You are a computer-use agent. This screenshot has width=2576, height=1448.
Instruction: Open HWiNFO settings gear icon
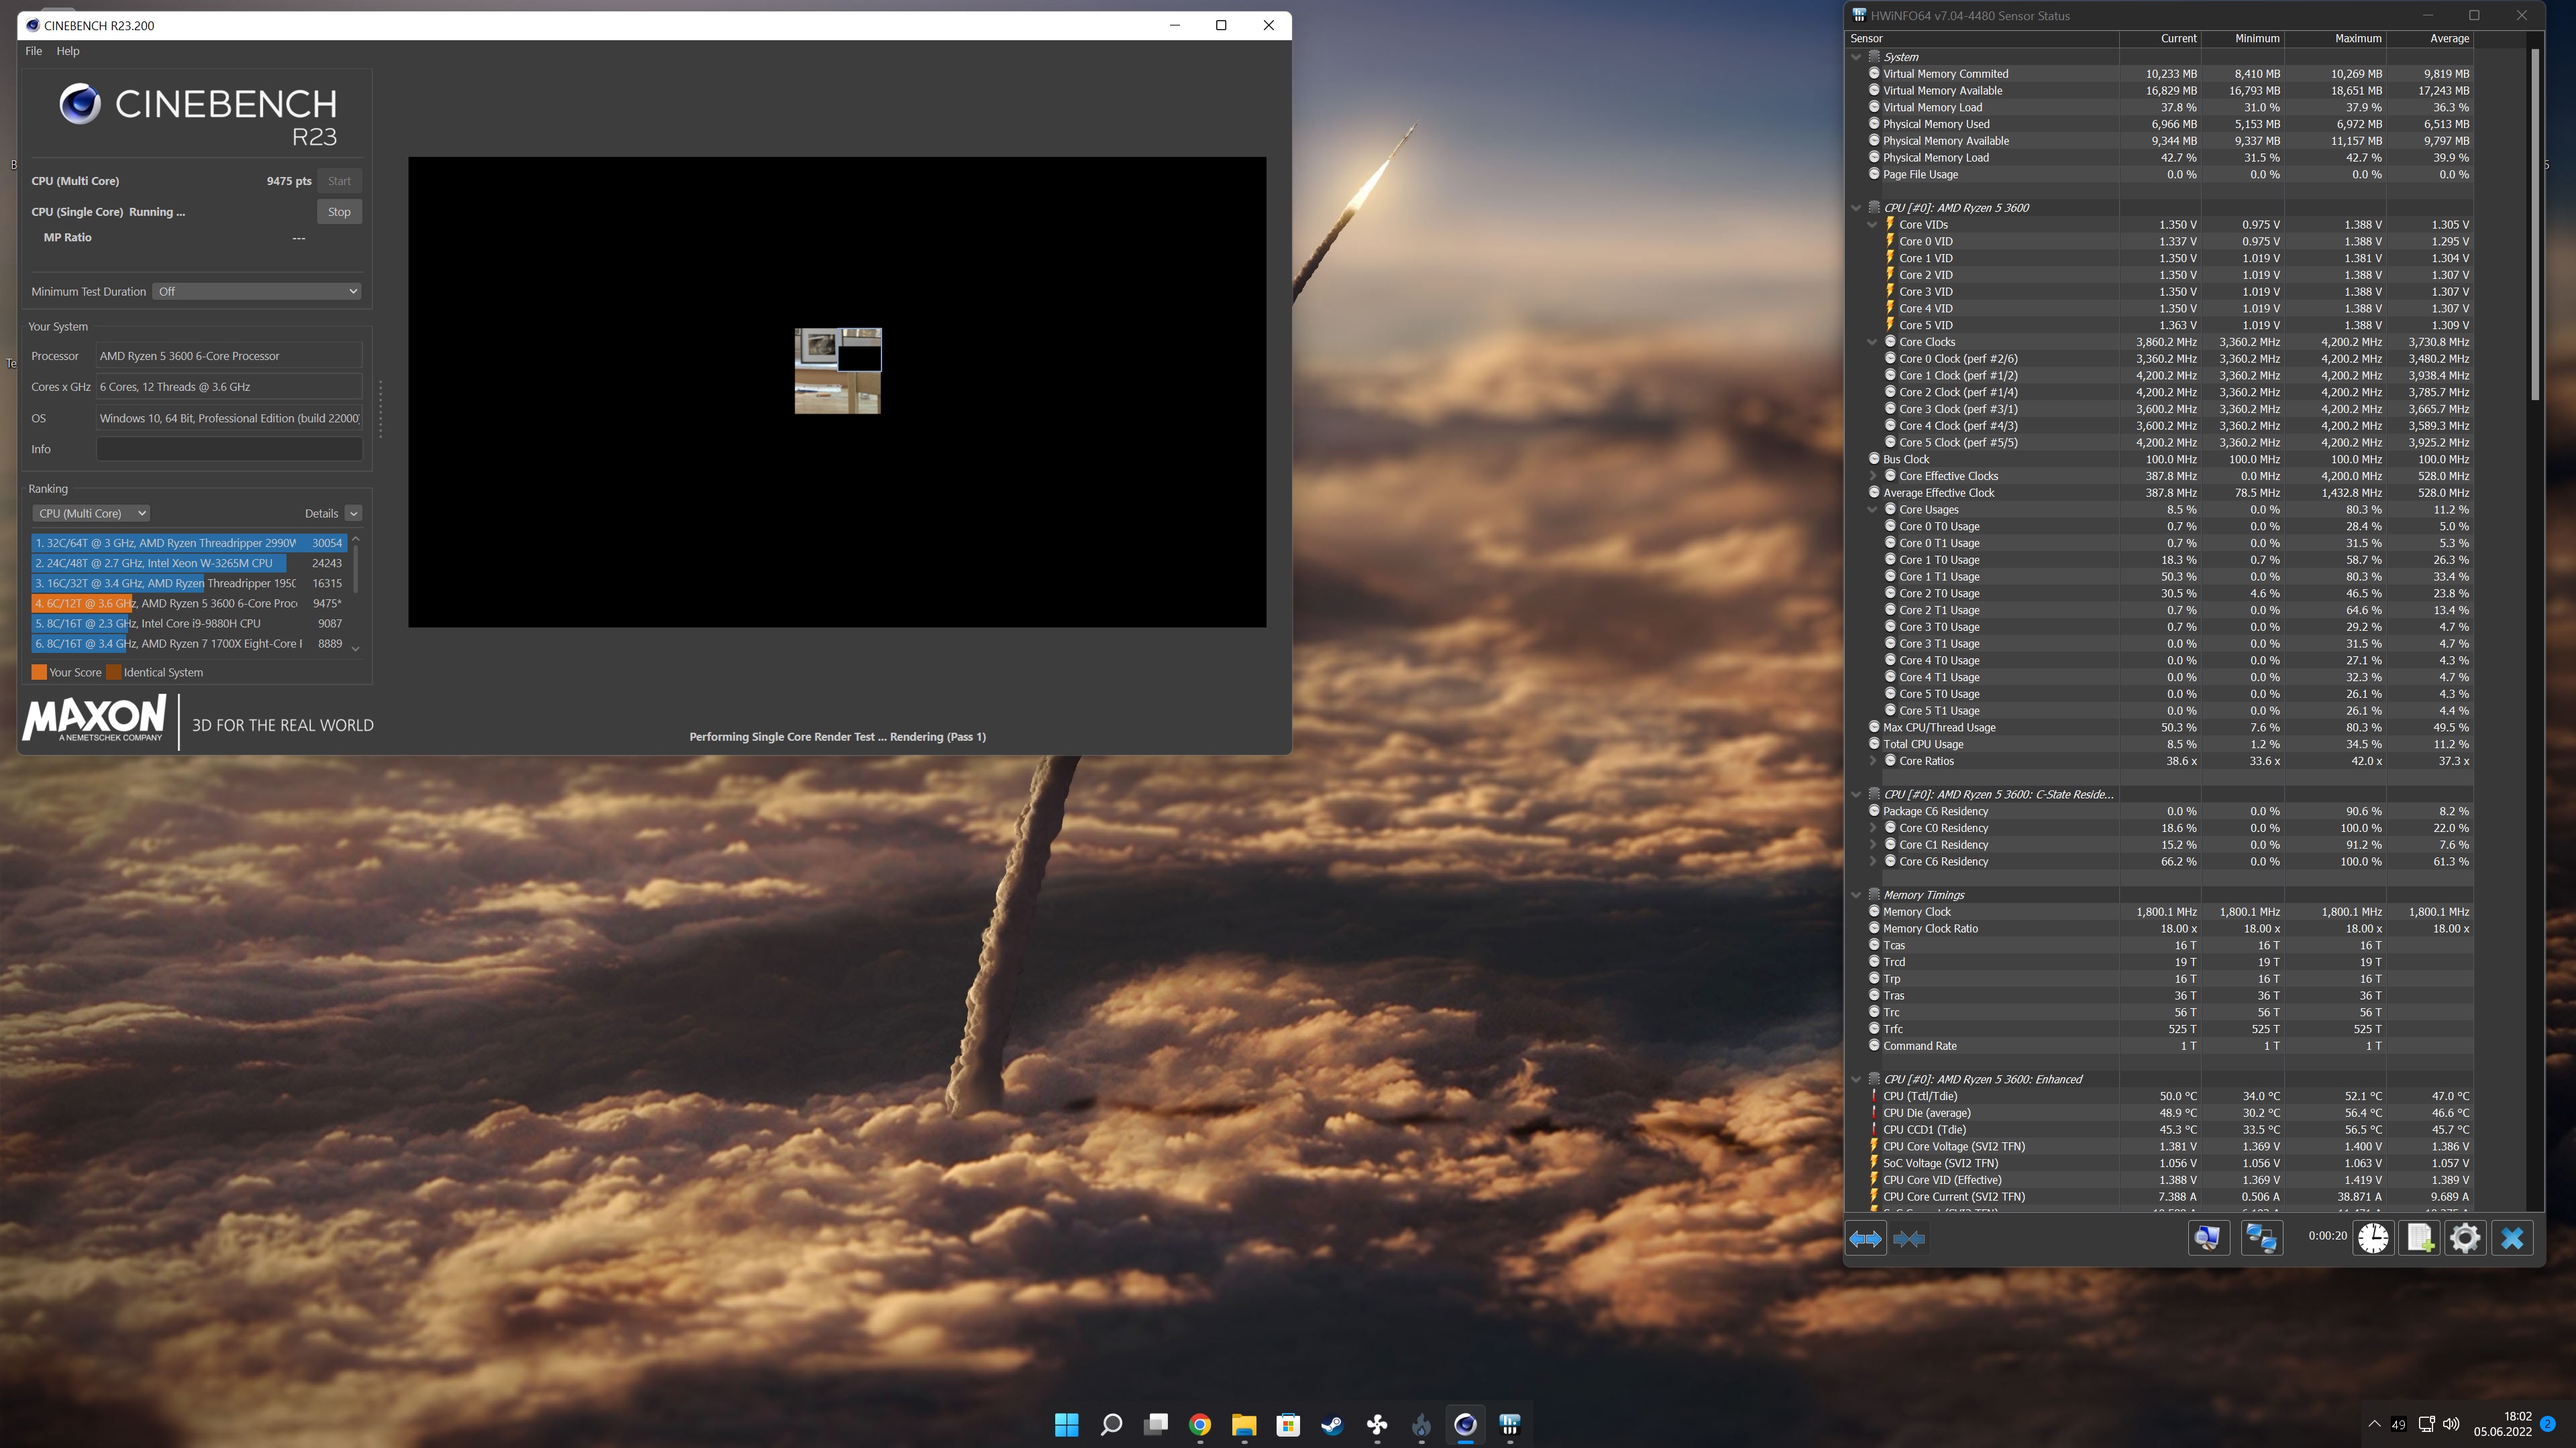click(x=2465, y=1238)
